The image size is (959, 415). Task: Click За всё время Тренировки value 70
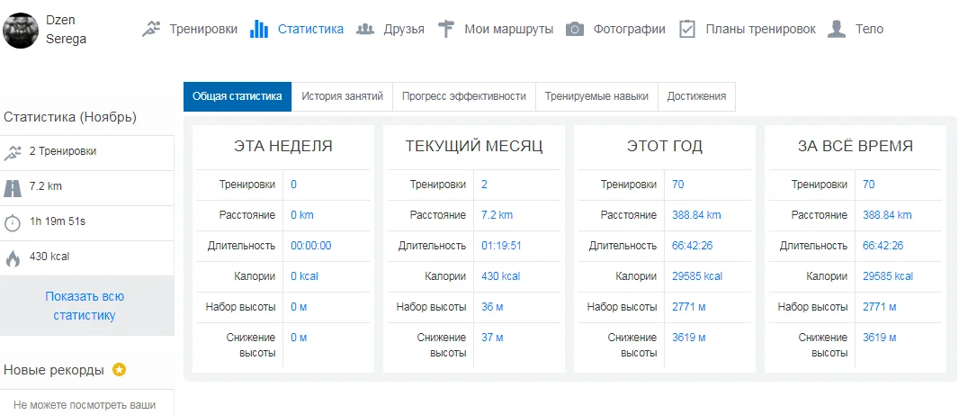pos(868,185)
